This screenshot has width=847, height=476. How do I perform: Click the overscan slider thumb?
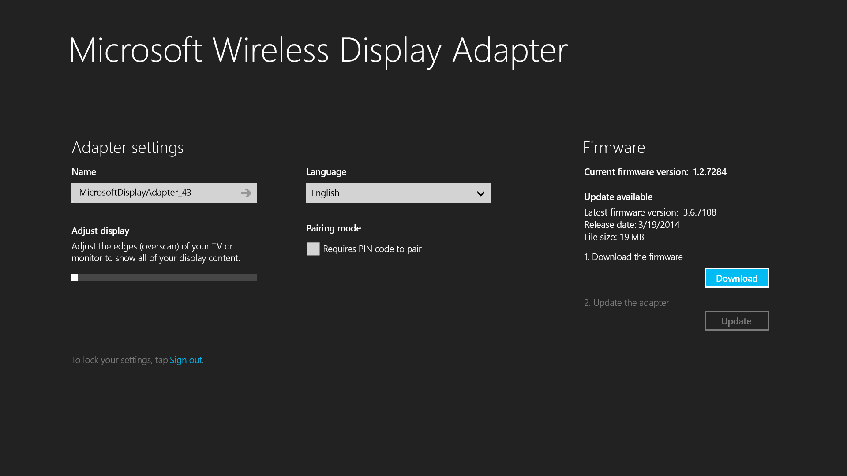pos(75,277)
